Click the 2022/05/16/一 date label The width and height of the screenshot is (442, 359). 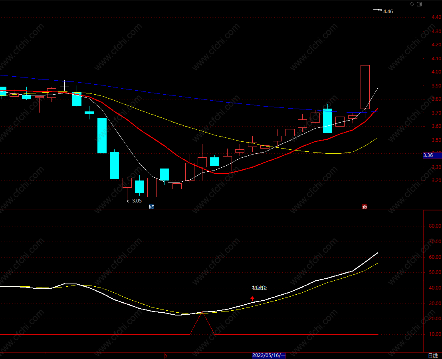269,355
